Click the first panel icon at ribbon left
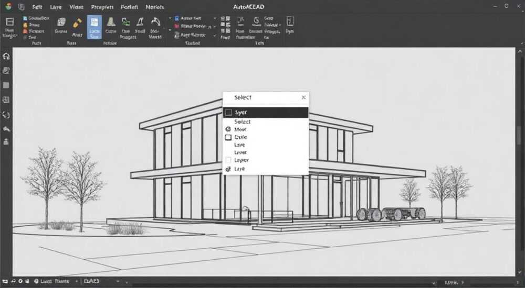This screenshot has width=525, height=288. (x=9, y=22)
